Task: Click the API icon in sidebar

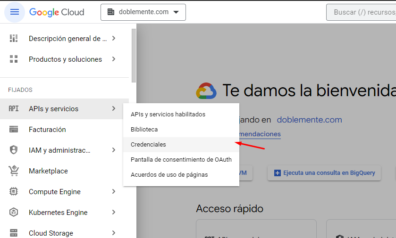Action: pyautogui.click(x=14, y=109)
